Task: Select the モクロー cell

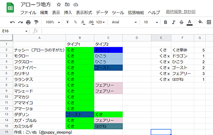Action: click(39, 56)
